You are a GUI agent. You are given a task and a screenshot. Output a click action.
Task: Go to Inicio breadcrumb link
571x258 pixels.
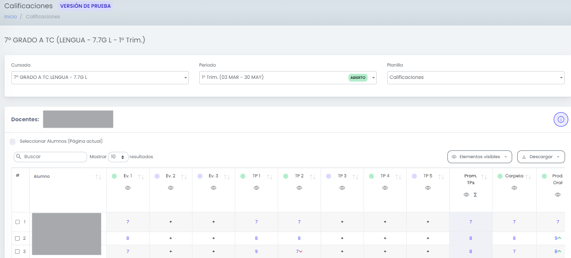(x=10, y=16)
